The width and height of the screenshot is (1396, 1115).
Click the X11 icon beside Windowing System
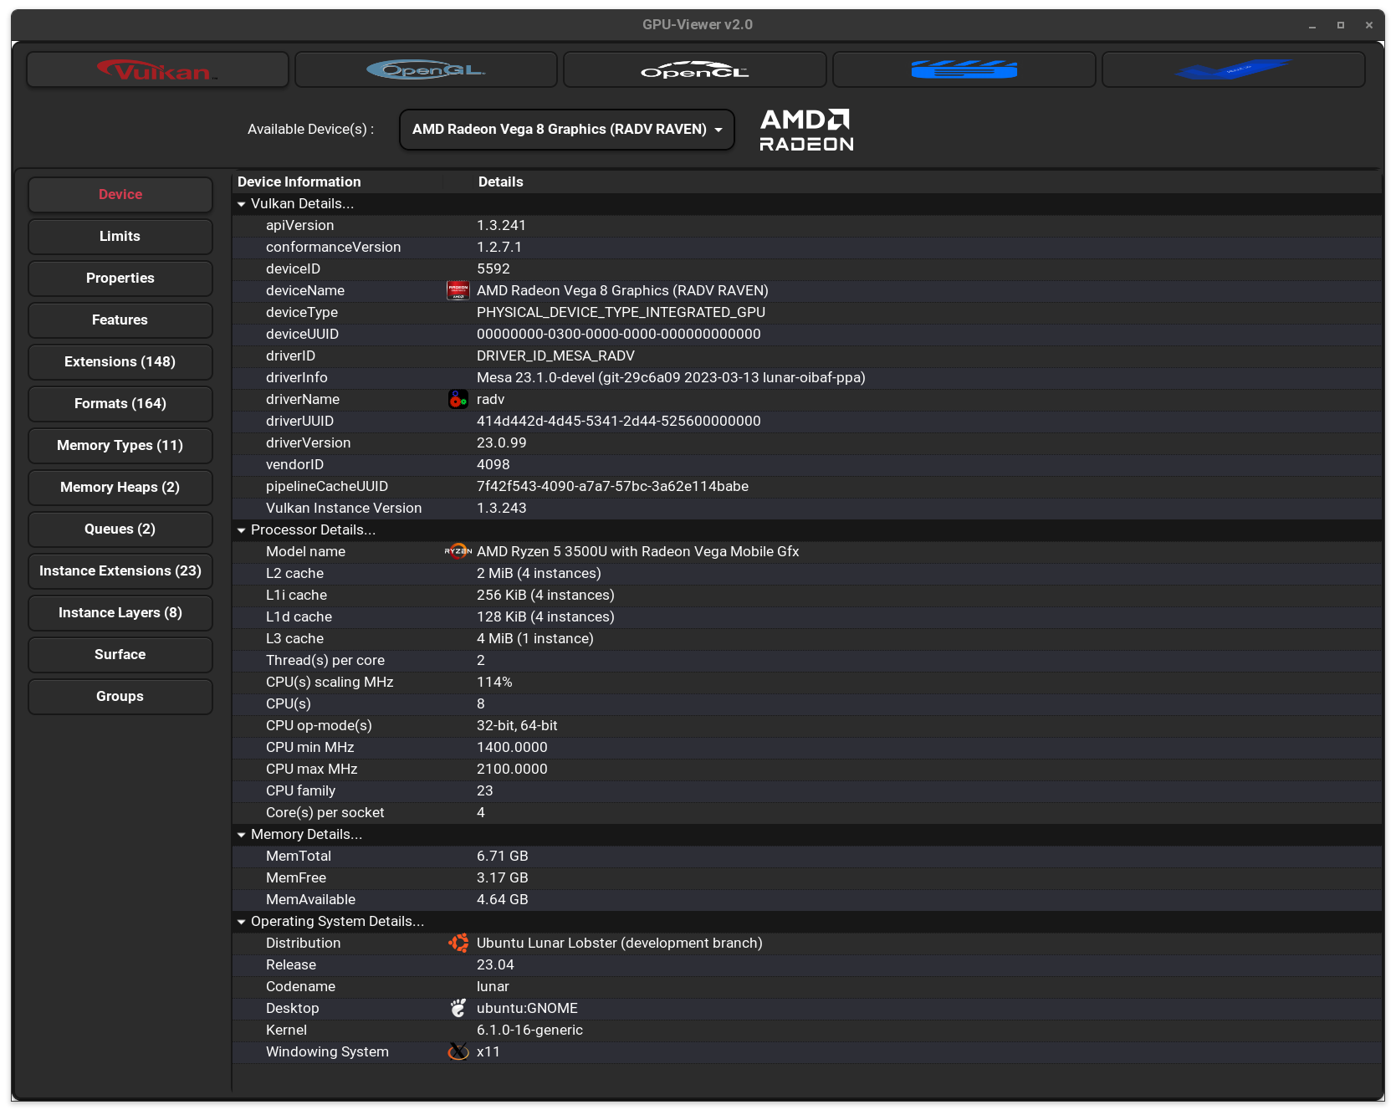[x=458, y=1052]
